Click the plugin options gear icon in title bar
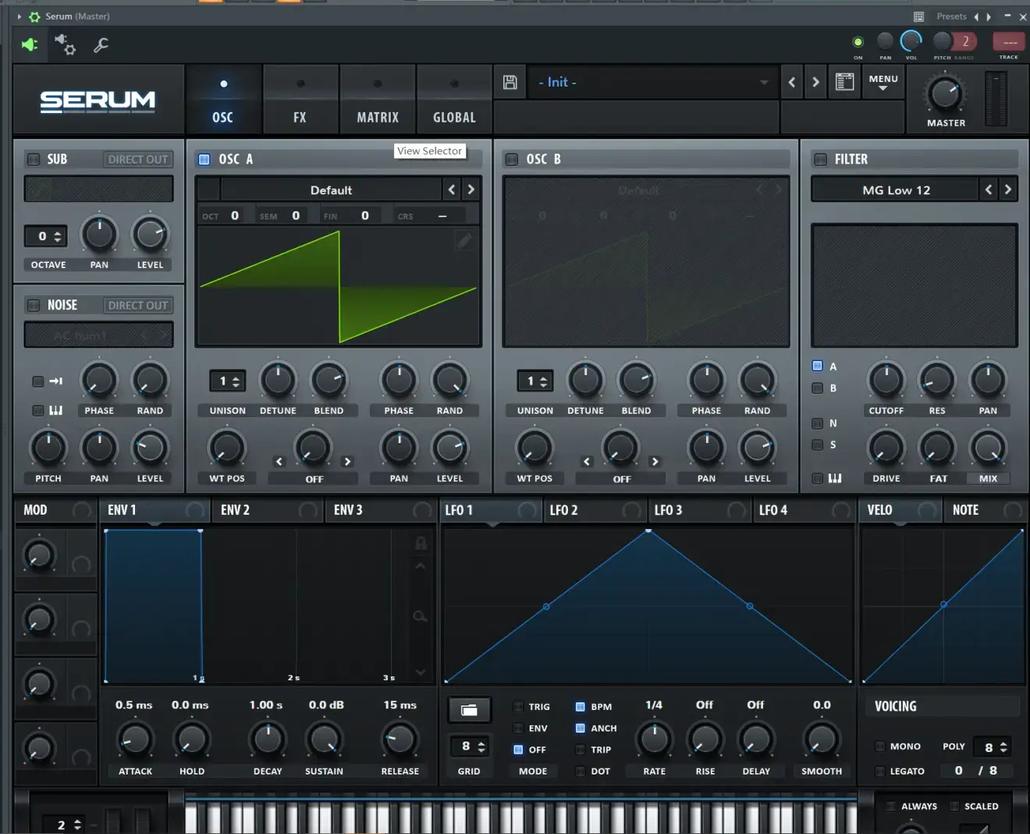The width and height of the screenshot is (1030, 834). 34,16
